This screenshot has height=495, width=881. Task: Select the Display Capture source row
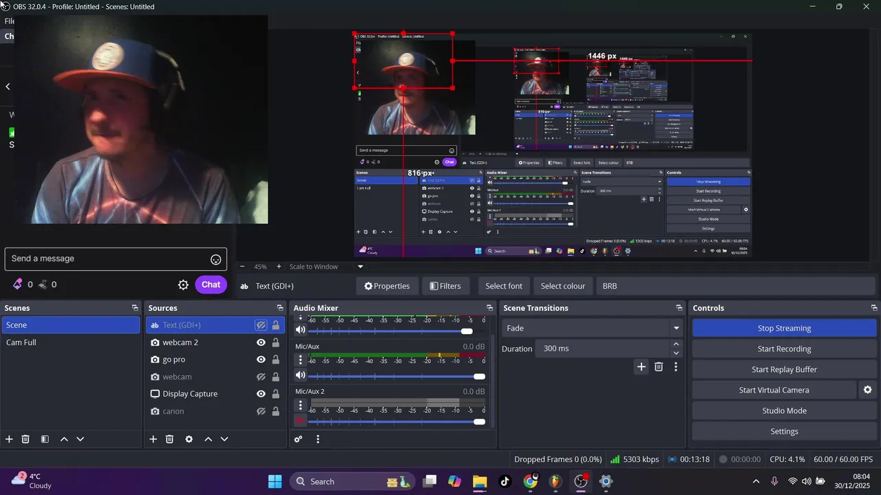point(215,394)
